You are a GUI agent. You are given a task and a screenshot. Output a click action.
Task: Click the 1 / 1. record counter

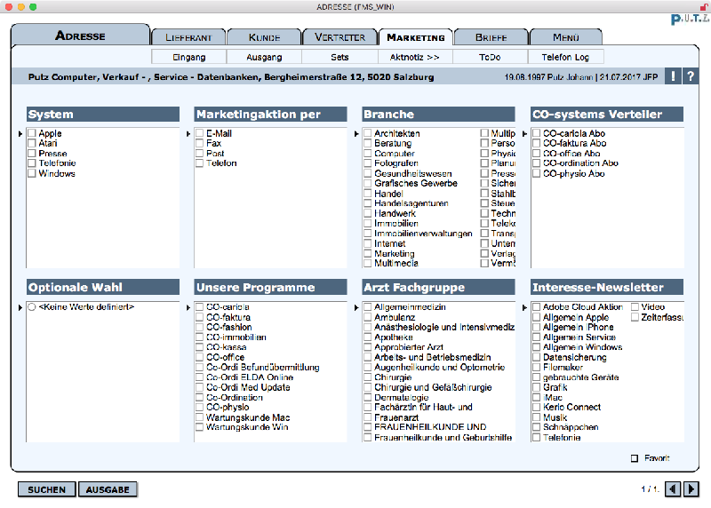pyautogui.click(x=650, y=489)
